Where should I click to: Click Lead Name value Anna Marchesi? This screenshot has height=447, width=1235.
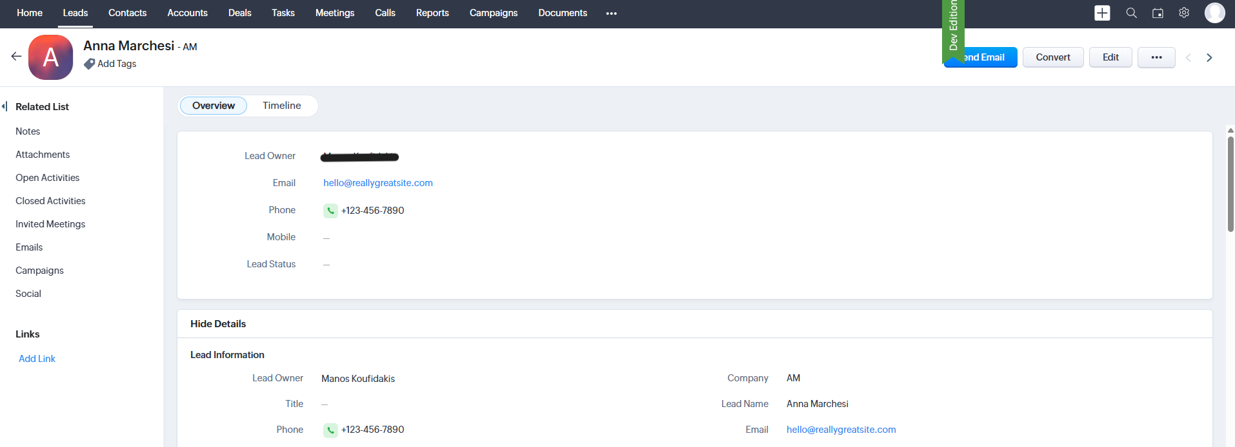(x=818, y=404)
